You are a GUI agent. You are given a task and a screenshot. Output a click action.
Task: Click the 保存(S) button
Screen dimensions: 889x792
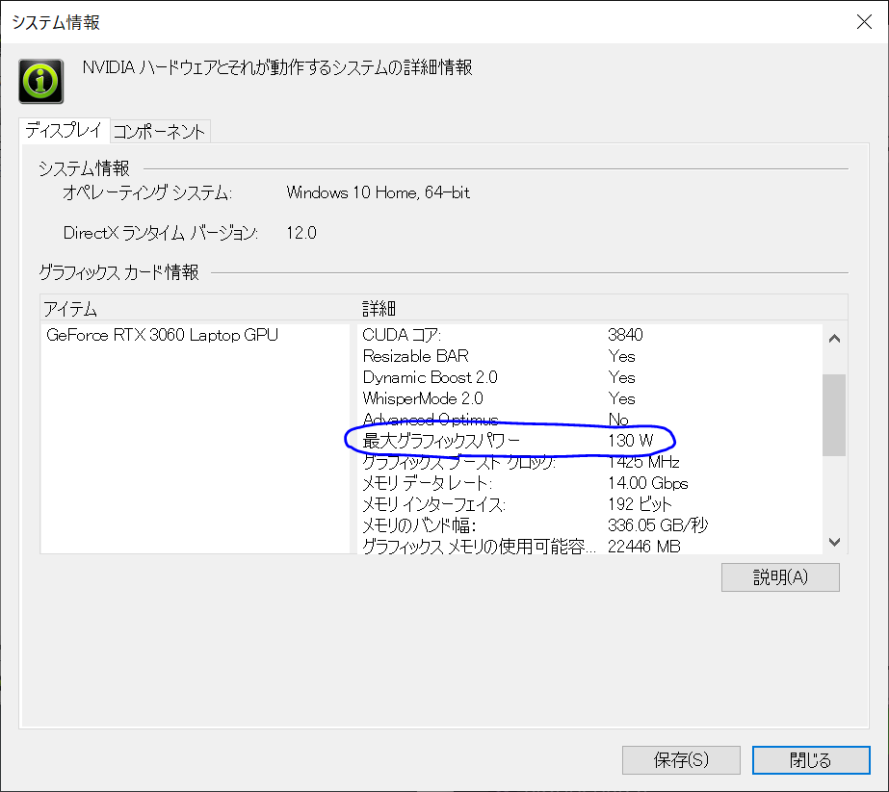pyautogui.click(x=681, y=759)
